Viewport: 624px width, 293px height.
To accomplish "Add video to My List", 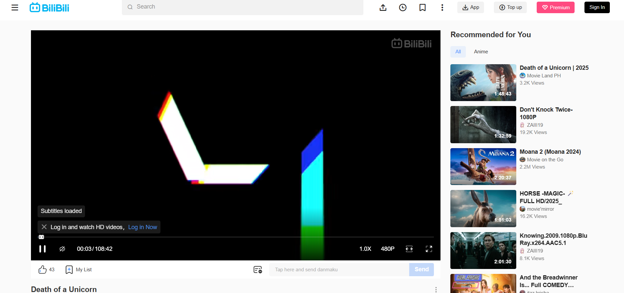I will pos(78,270).
